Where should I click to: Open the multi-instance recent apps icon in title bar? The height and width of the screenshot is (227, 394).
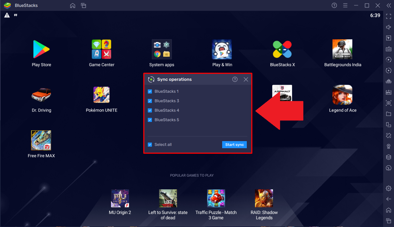click(x=83, y=5)
